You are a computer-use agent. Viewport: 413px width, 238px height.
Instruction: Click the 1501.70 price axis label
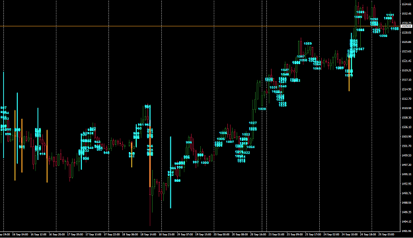click(407, 145)
